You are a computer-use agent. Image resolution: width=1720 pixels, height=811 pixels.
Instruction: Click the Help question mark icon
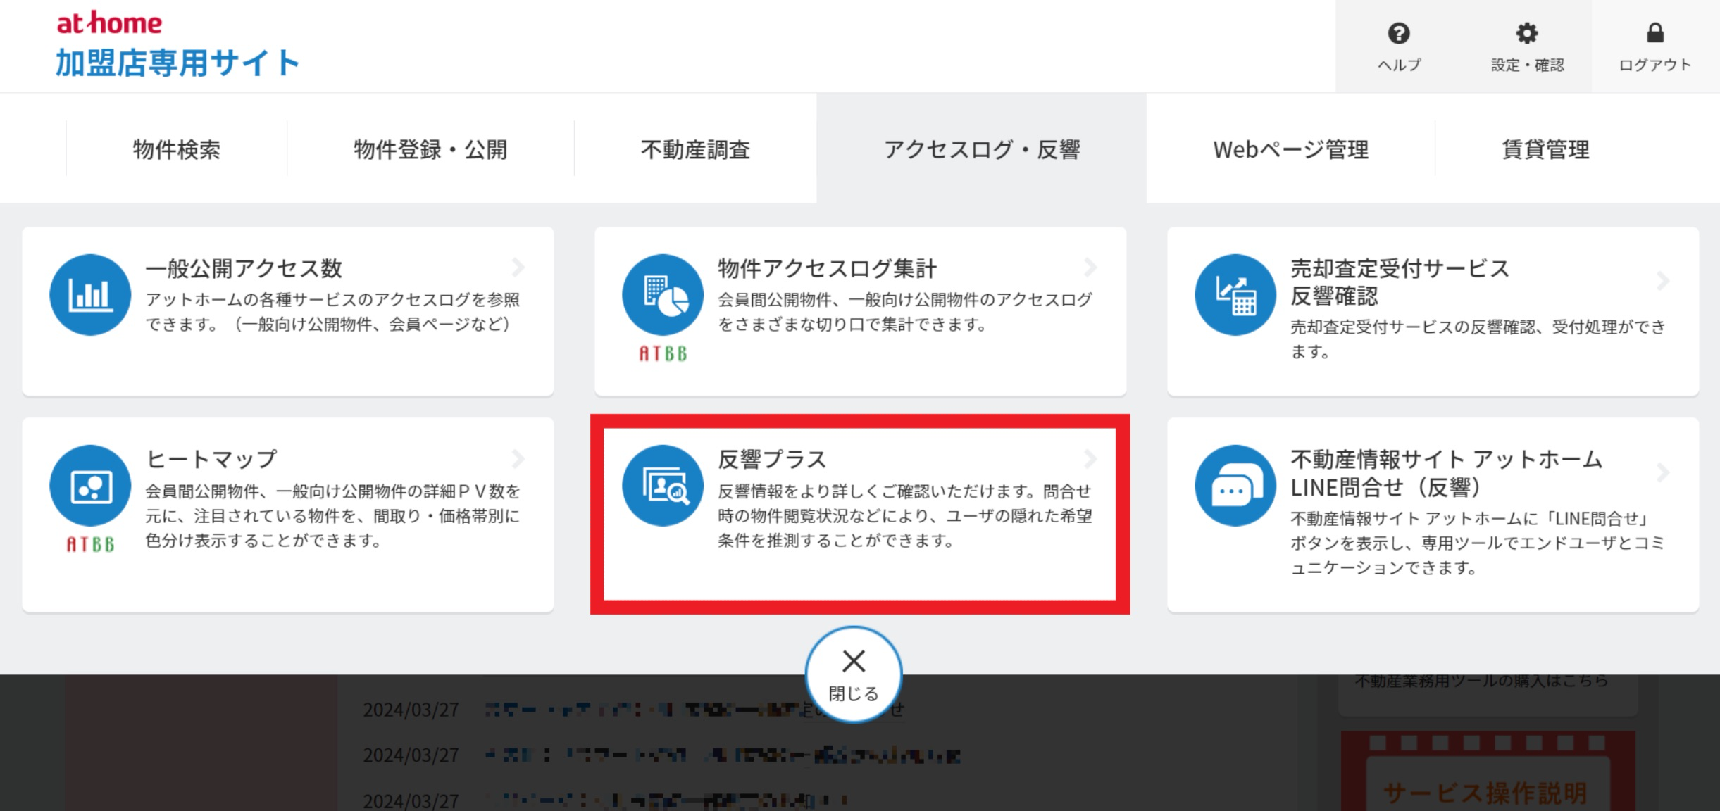tap(1399, 33)
